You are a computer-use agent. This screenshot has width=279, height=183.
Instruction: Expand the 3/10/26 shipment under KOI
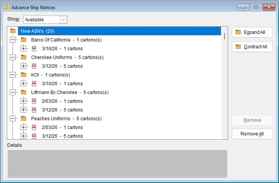click(x=24, y=84)
